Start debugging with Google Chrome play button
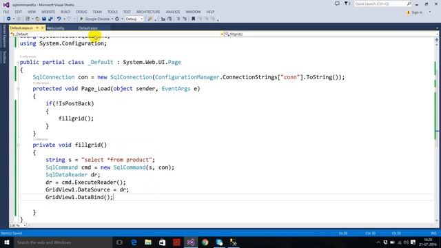441x248 pixels. pyautogui.click(x=81, y=19)
